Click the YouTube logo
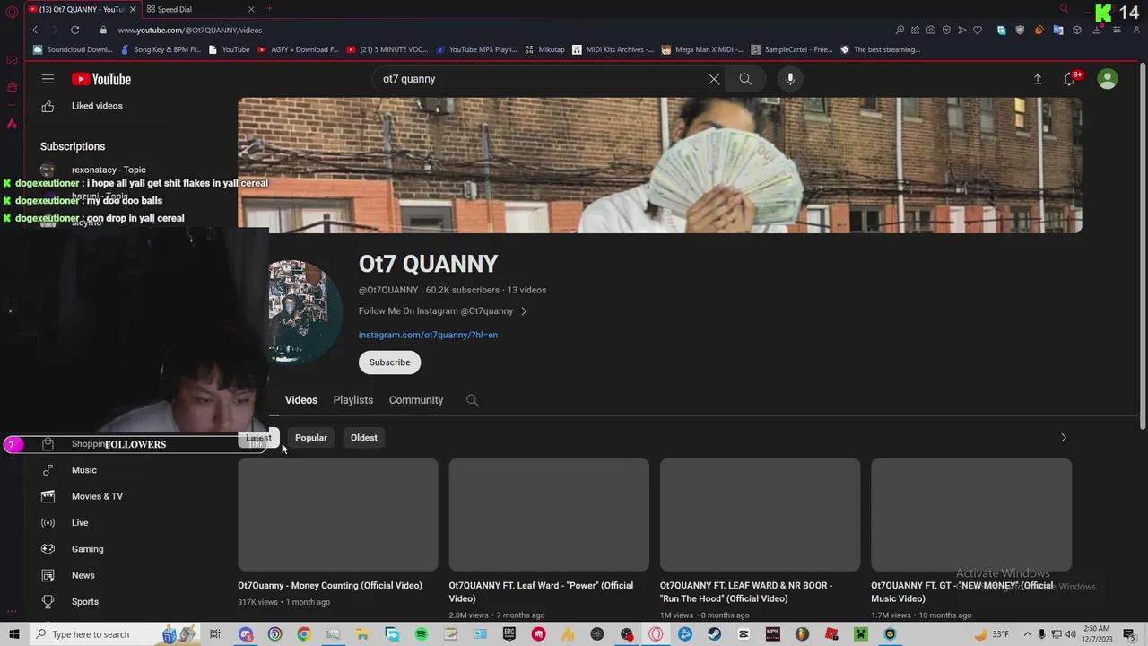Image resolution: width=1148 pixels, height=646 pixels. click(100, 79)
